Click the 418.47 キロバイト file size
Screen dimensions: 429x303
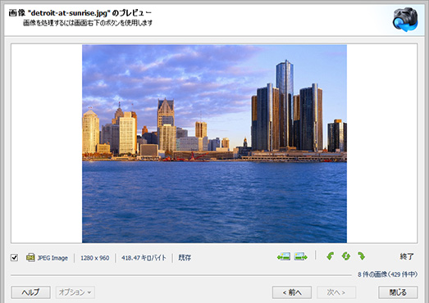[x=144, y=258]
